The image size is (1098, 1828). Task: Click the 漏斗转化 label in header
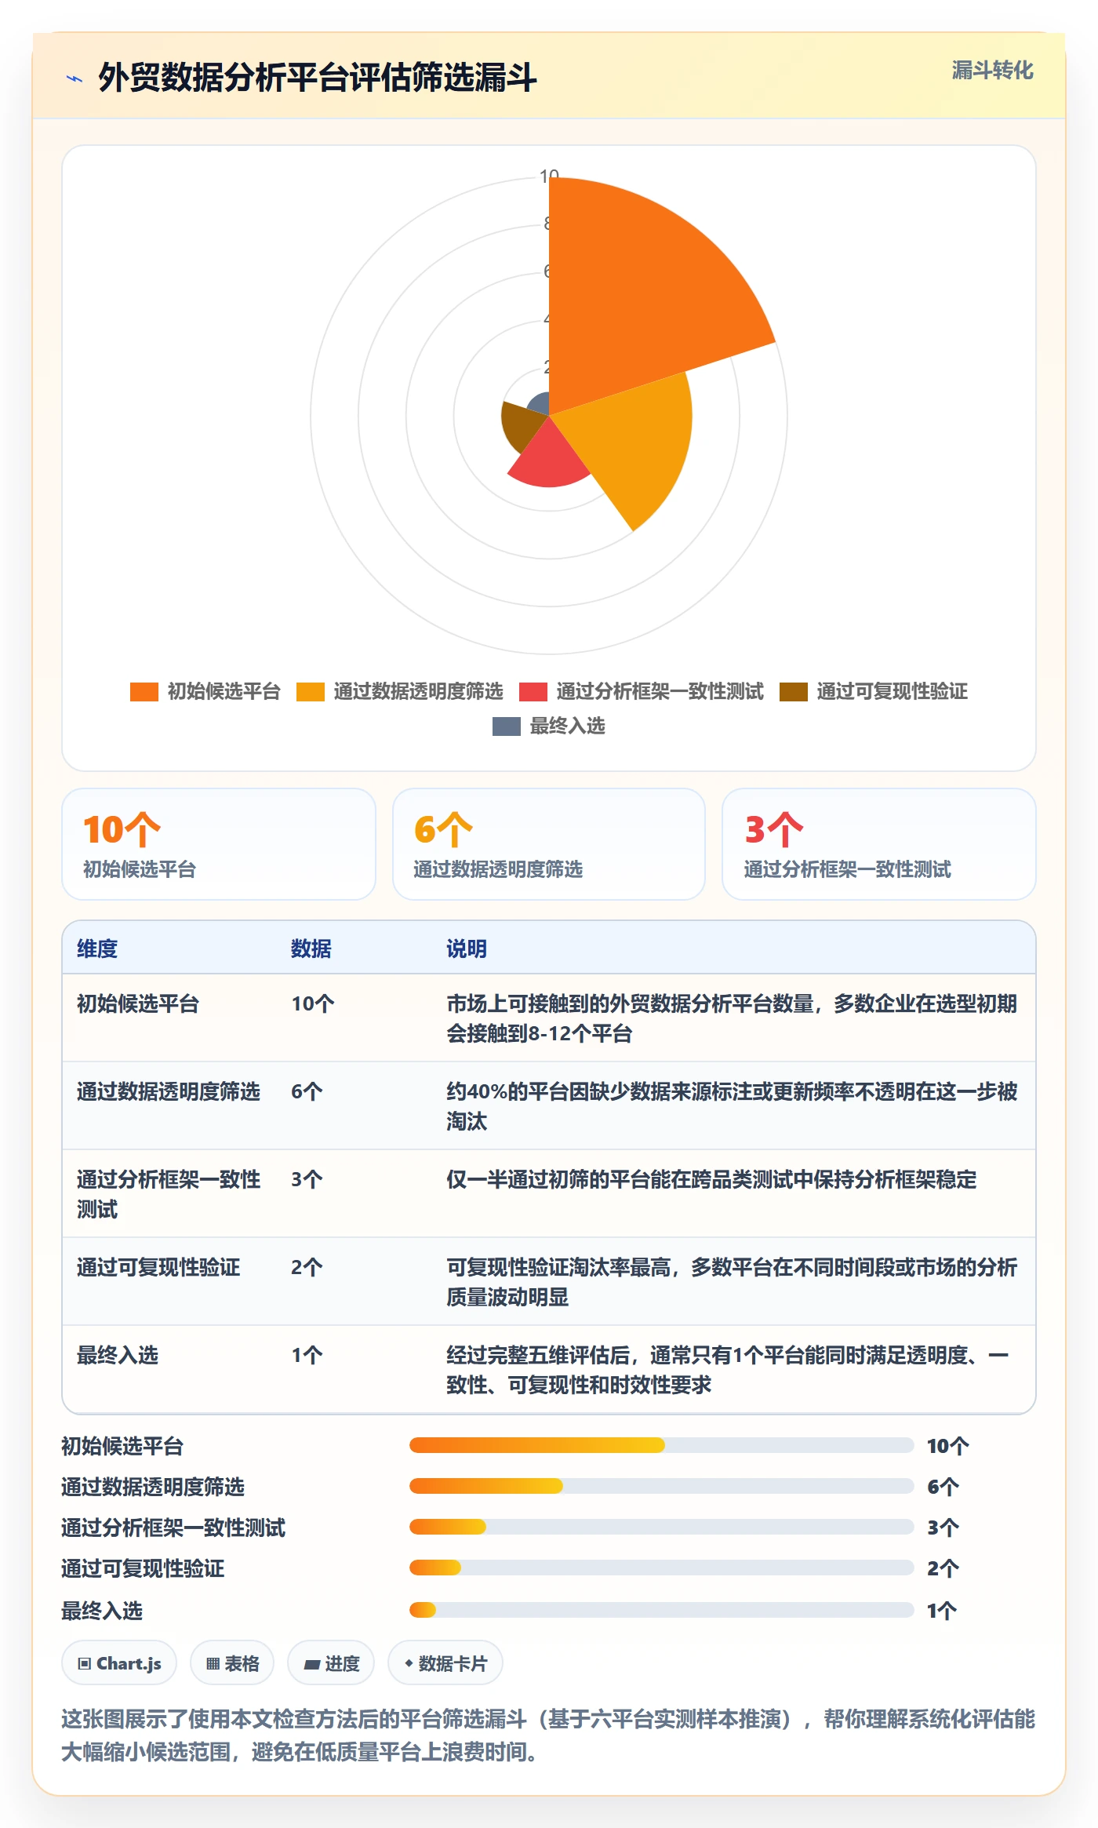coord(992,71)
